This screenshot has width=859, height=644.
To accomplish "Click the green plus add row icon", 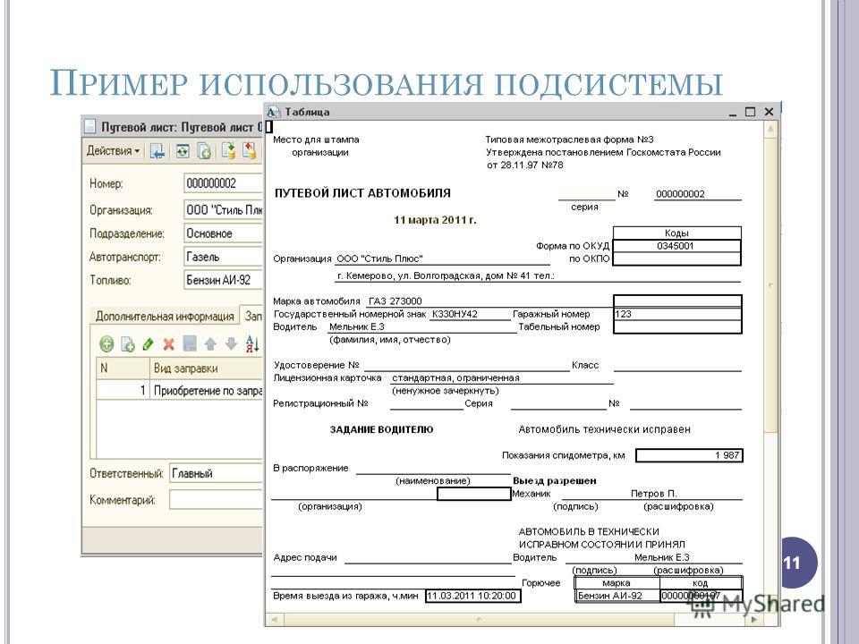I will pos(106,343).
